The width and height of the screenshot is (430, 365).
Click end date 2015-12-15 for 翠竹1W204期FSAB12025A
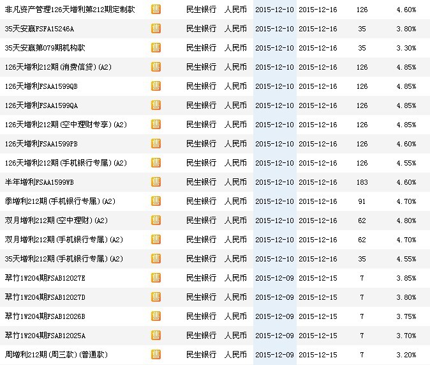click(x=318, y=336)
